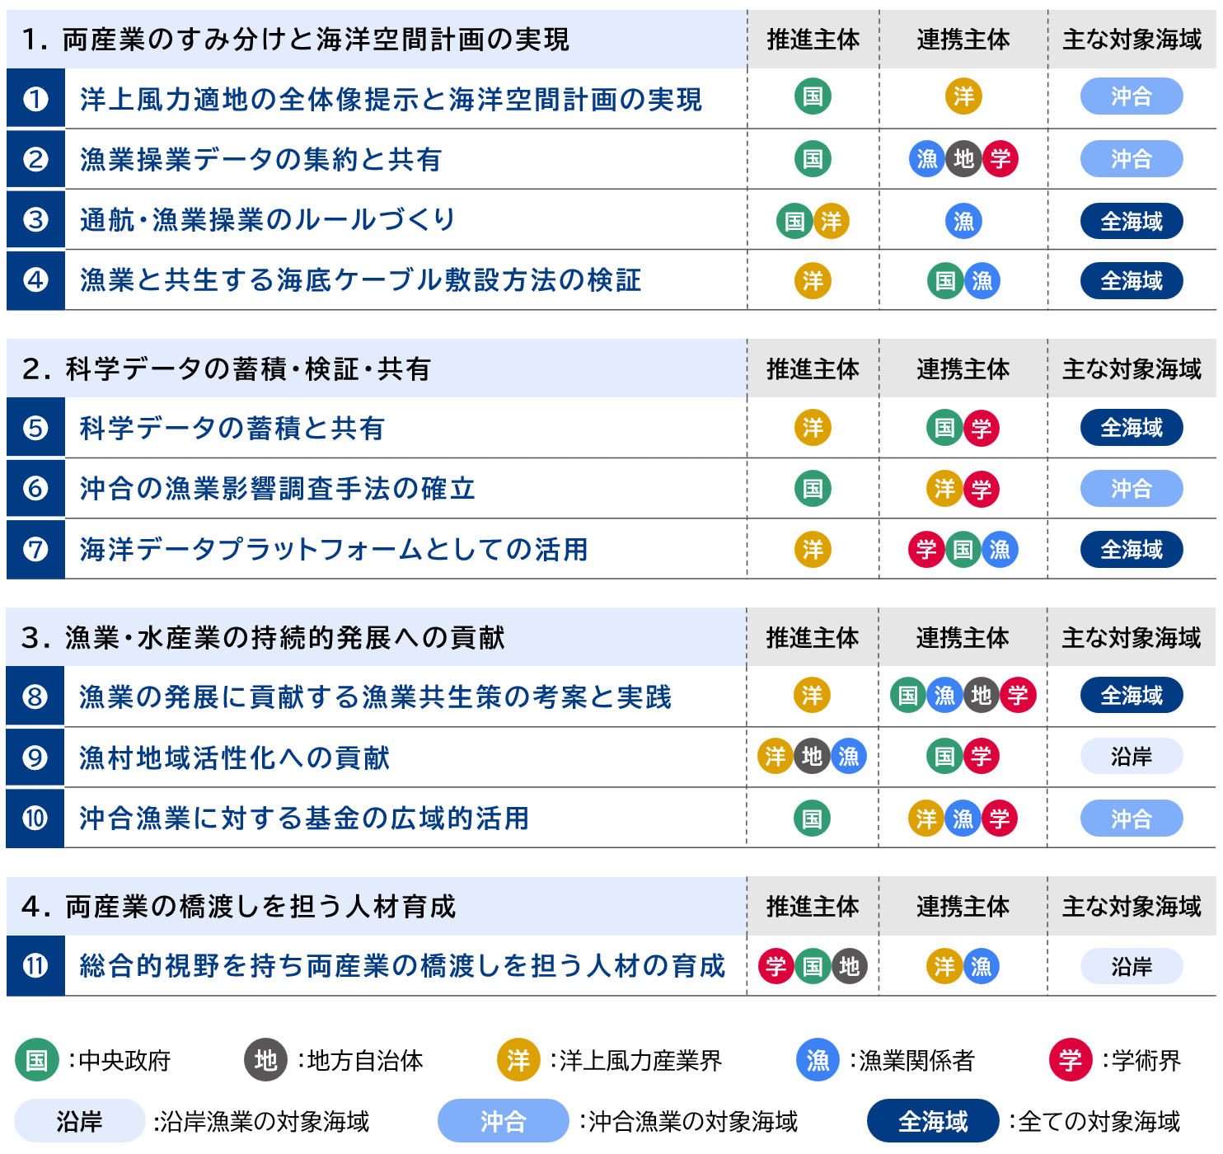This screenshot has height=1154, width=1223.
Task: Click the gray 地 icon in the 漁村地域活性化への貢献 row
Action: [812, 757]
